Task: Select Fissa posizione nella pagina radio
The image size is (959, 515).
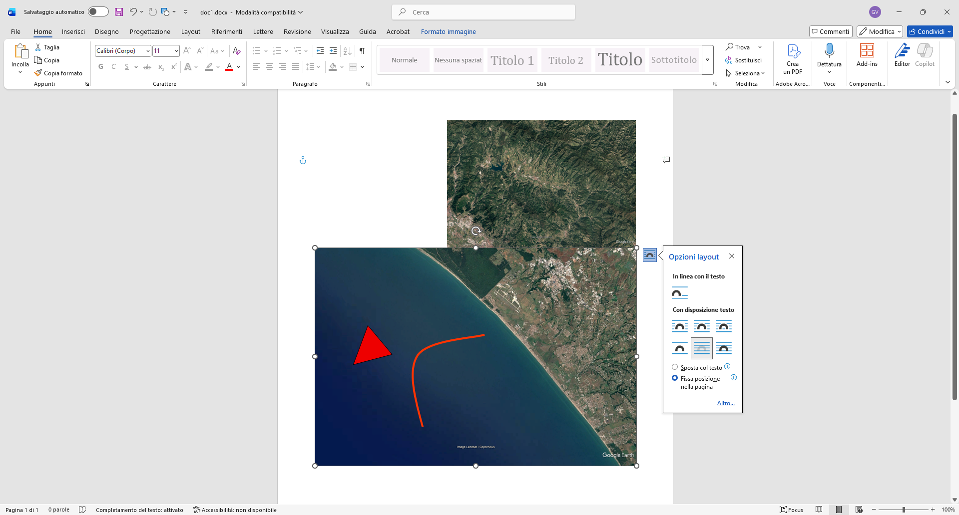Action: tap(675, 378)
